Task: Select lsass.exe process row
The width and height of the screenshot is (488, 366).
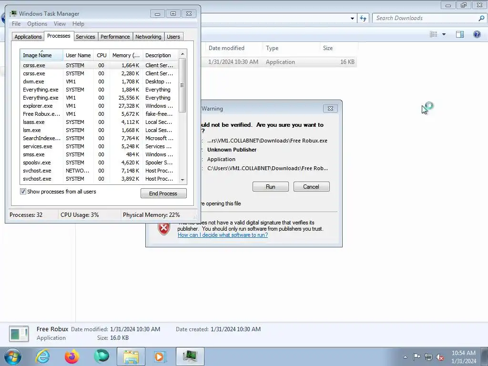Action: [99, 122]
